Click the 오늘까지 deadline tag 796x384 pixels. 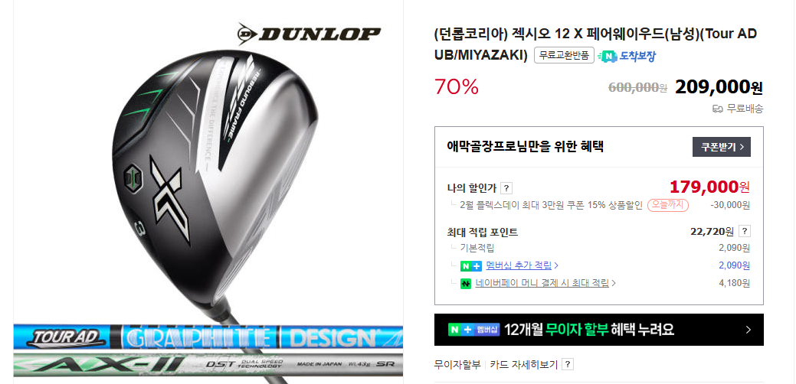667,205
